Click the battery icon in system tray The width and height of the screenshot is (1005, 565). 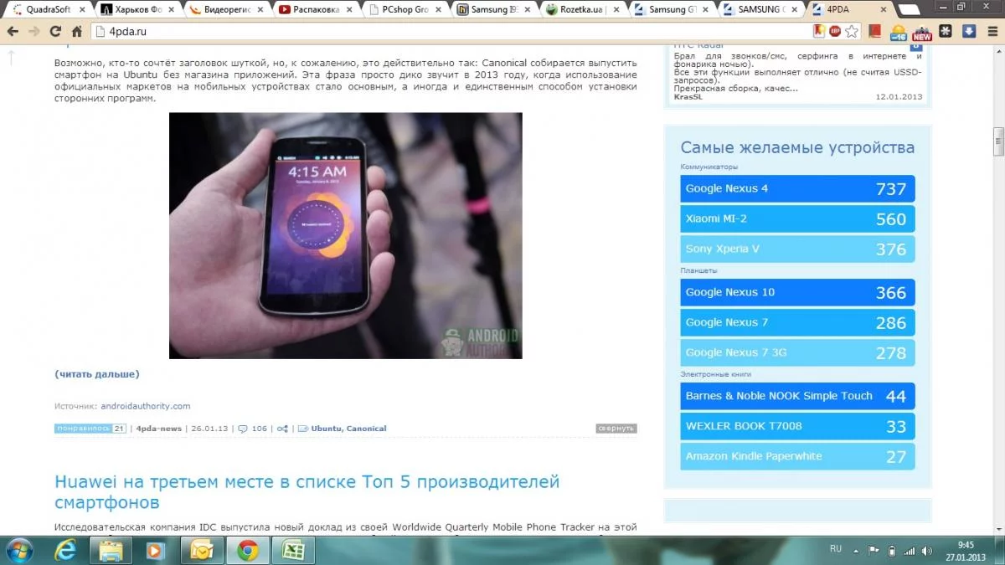(891, 551)
